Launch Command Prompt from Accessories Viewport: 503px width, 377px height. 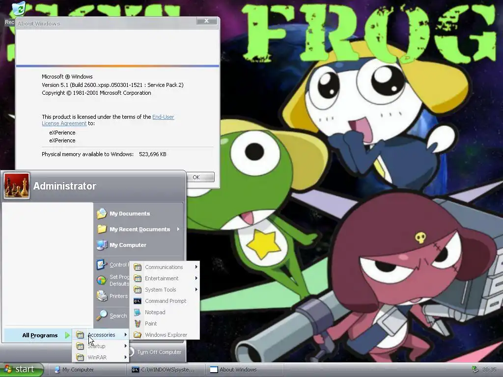(x=165, y=301)
